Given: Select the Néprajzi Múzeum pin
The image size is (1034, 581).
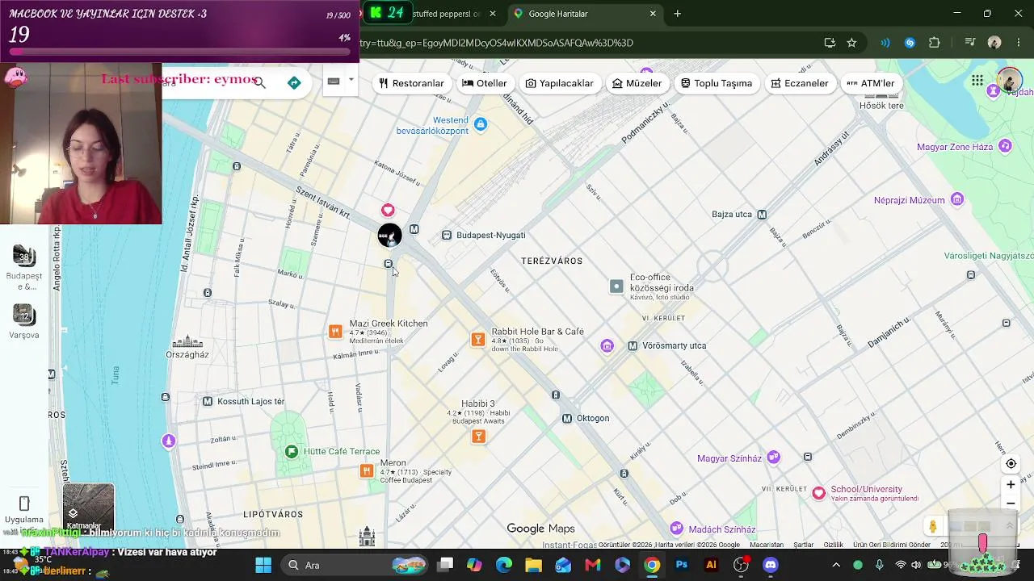Looking at the screenshot, I should coord(957,200).
